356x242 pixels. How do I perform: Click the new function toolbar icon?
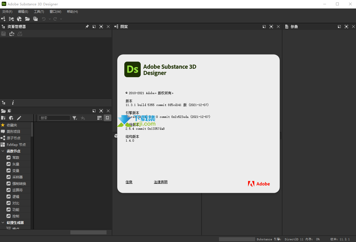coord(19,19)
